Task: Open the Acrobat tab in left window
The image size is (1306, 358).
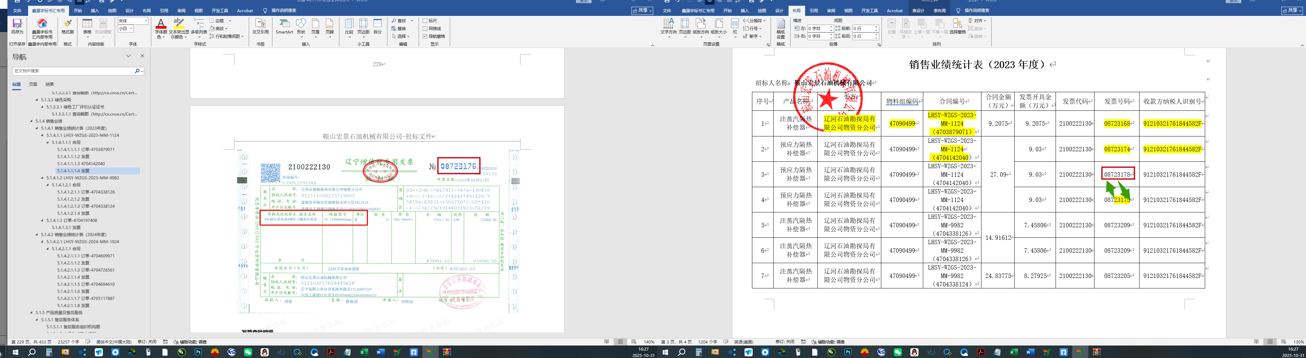Action: pos(245,10)
